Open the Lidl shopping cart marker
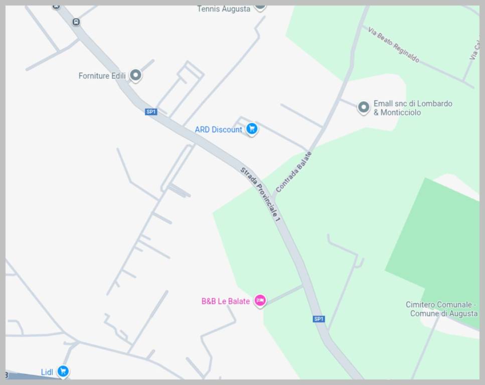The width and height of the screenshot is (485, 385). (63, 371)
